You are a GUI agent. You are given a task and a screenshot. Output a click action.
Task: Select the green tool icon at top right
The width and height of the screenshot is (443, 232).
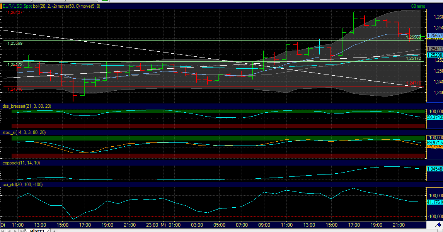[x=104, y=1]
